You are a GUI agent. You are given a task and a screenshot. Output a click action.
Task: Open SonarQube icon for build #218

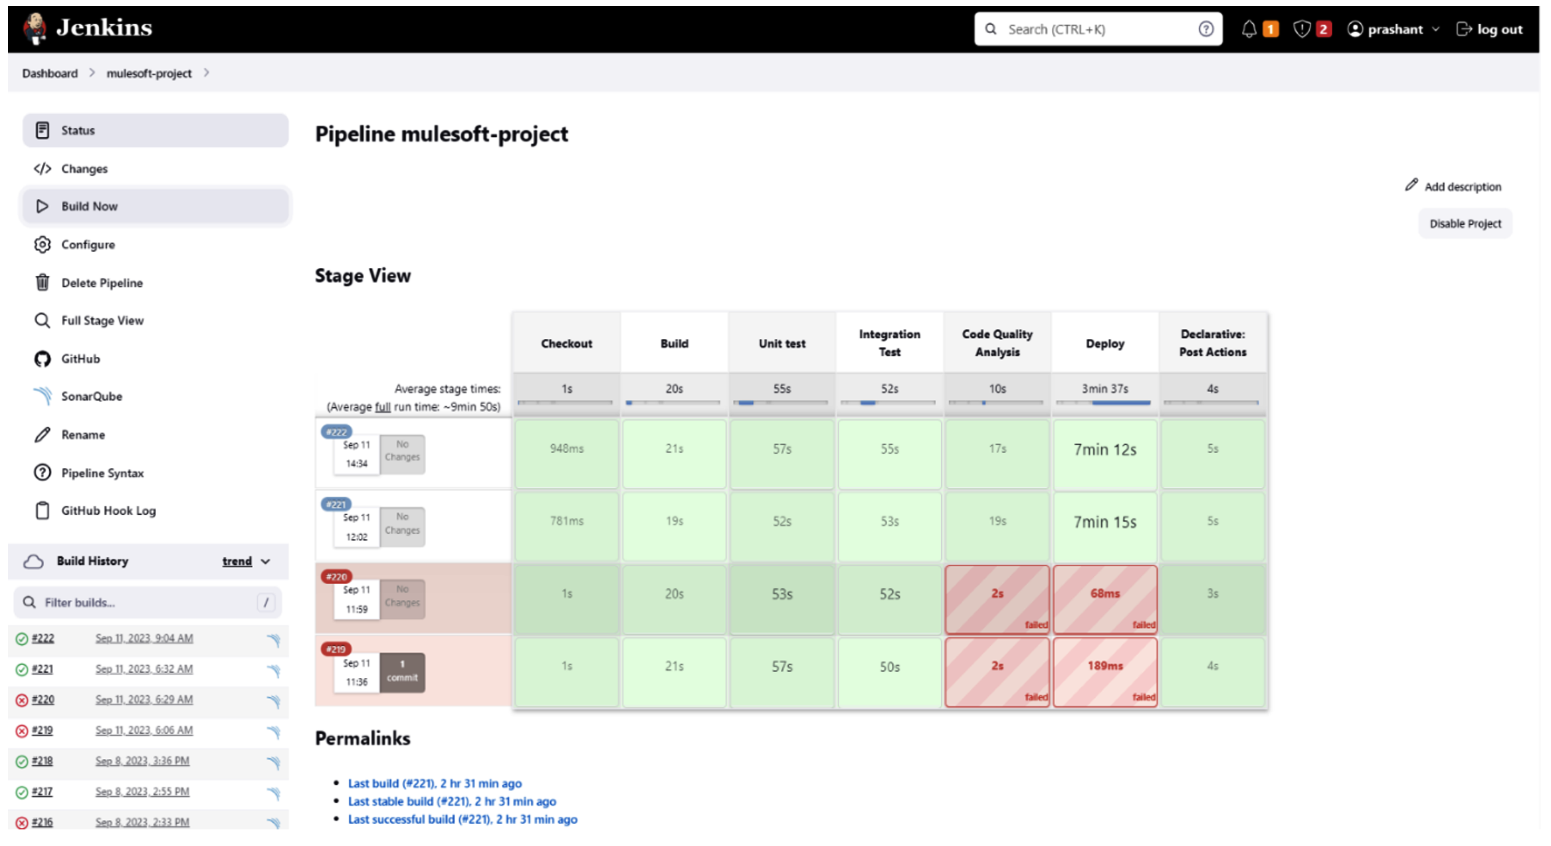[x=274, y=762]
